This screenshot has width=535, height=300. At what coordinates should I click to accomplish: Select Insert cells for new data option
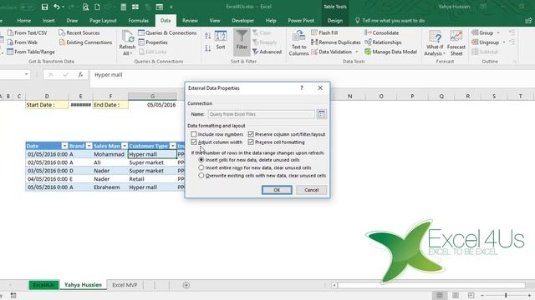(201, 159)
